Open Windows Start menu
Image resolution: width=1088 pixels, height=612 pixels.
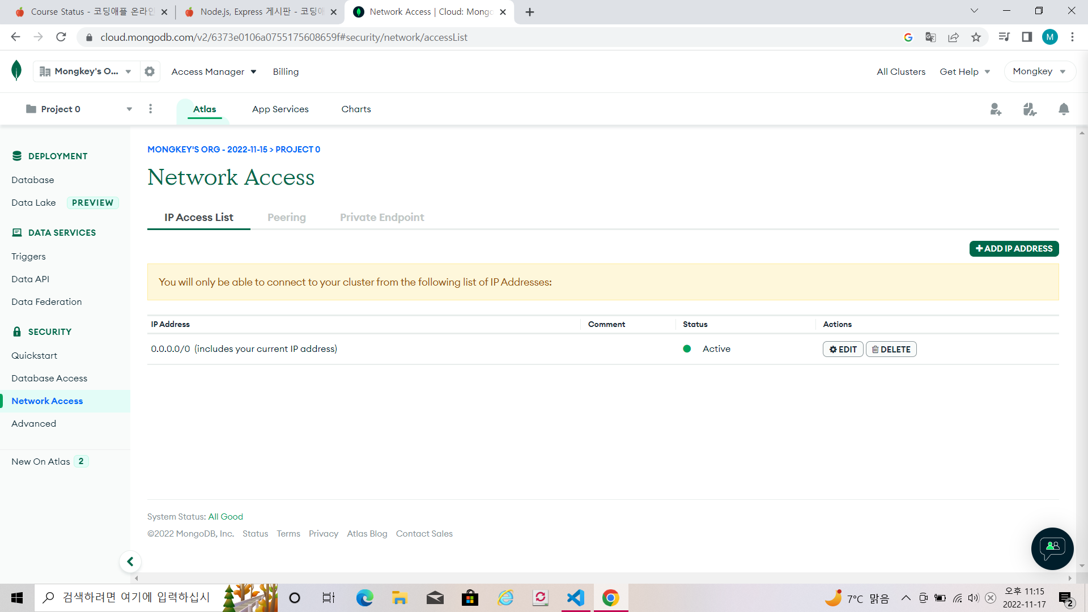(17, 598)
